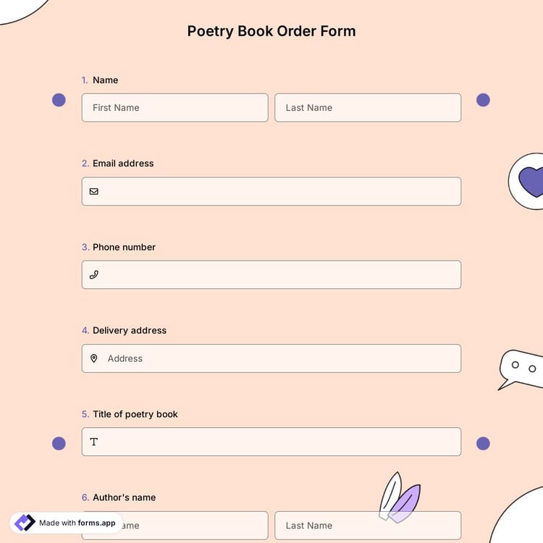Open the Made with forms.app link
This screenshot has height=543, width=543.
[77, 523]
